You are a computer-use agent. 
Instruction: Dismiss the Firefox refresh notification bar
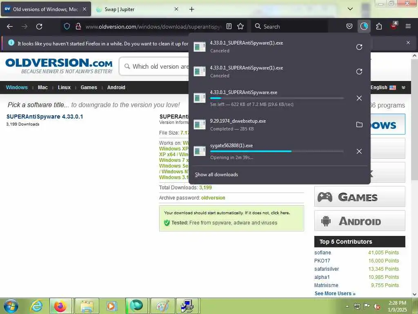[408, 43]
